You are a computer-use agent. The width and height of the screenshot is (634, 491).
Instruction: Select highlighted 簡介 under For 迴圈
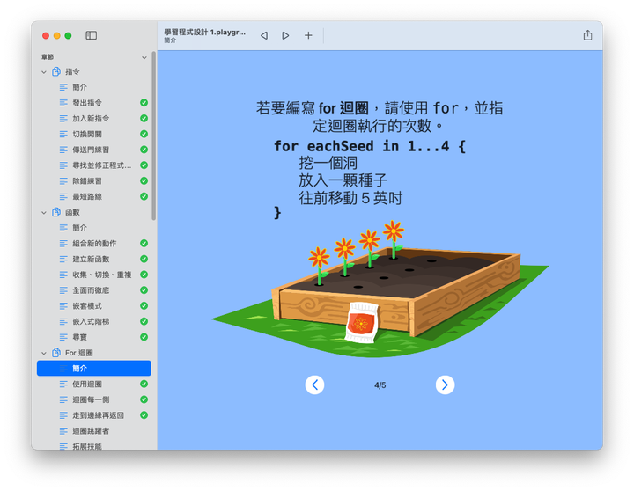(x=94, y=369)
